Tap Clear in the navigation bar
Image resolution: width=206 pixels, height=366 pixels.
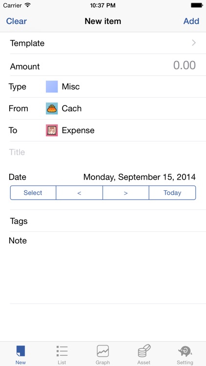16,21
